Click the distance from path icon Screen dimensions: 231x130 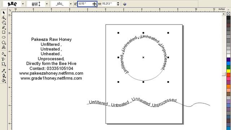pos(75,4)
